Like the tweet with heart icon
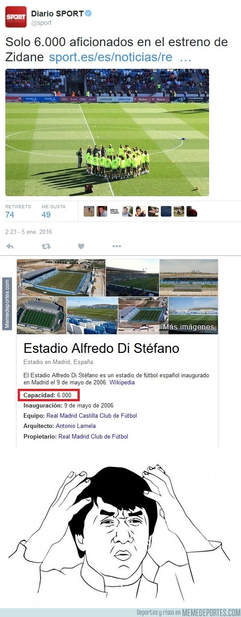Screen dimensions: 241x617 point(81,246)
